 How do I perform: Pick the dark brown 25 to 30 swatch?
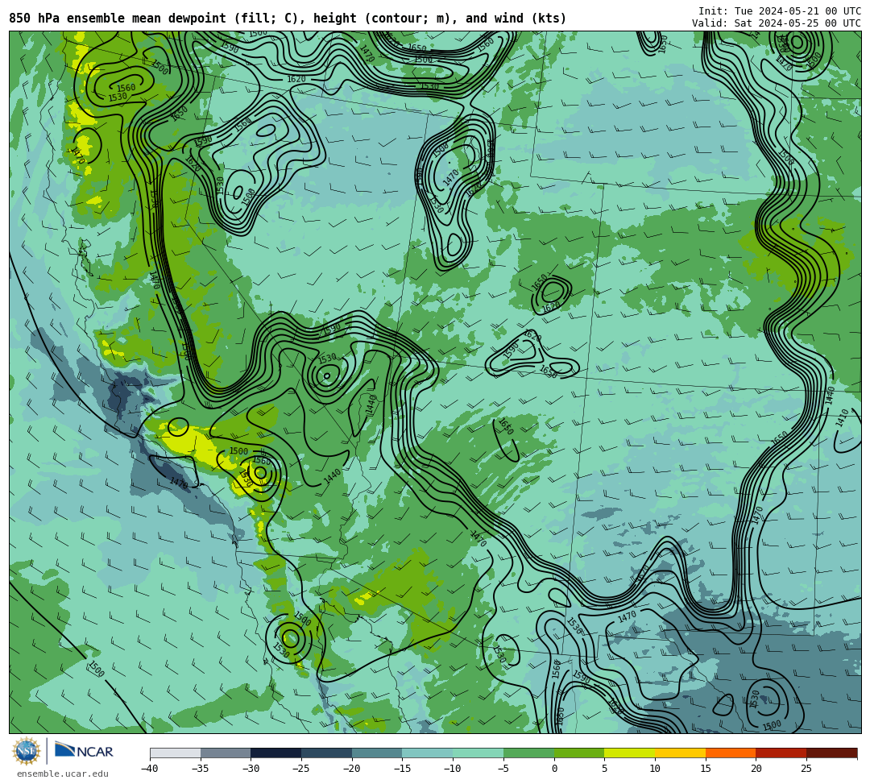831,753
